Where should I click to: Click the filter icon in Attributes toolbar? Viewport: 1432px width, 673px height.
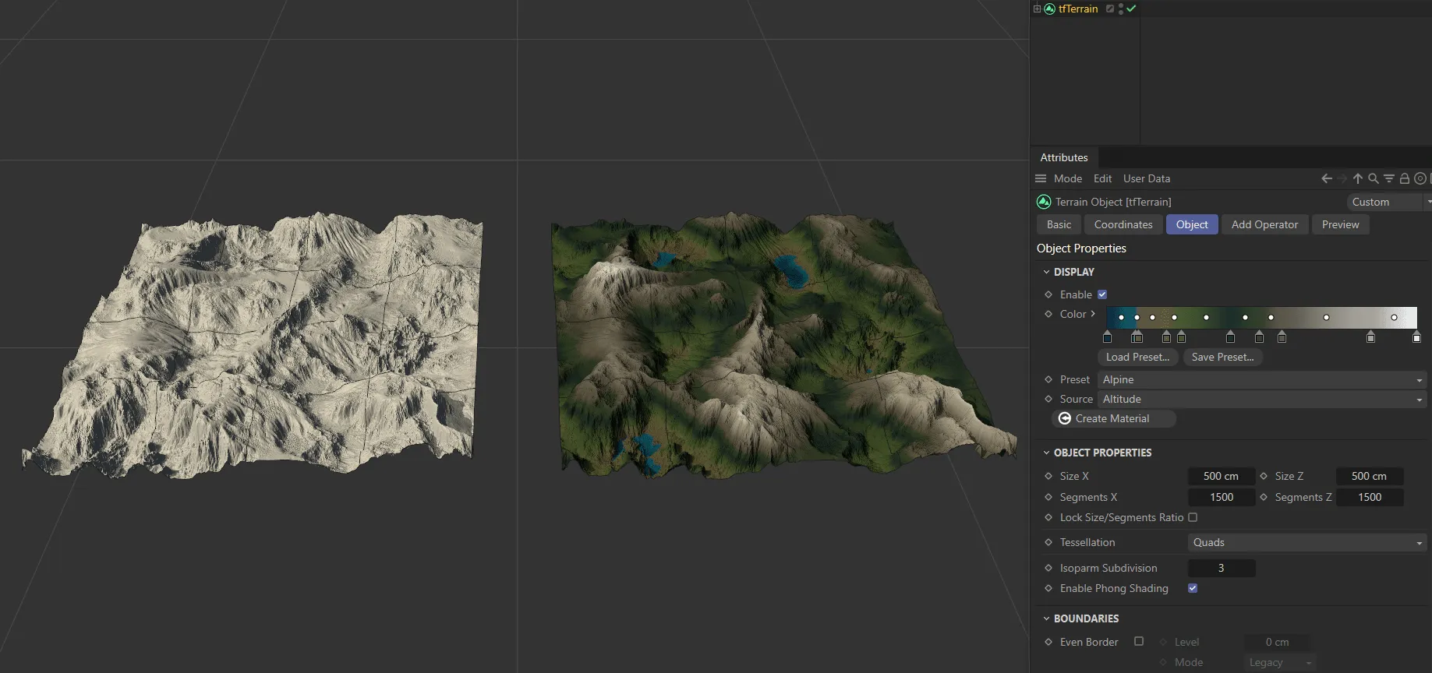click(x=1389, y=178)
